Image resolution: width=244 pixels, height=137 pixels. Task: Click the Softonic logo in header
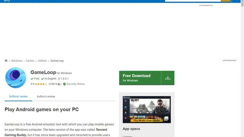[x=7, y=1]
